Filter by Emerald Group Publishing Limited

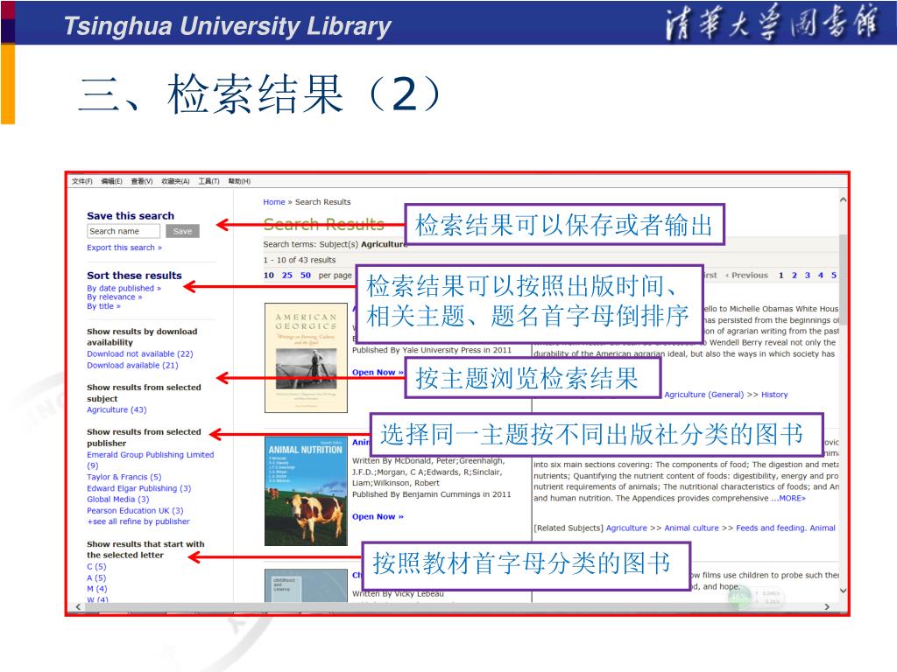click(x=151, y=460)
